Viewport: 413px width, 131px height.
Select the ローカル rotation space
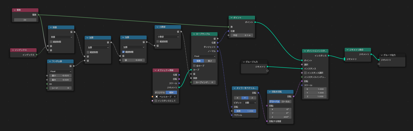286,101
